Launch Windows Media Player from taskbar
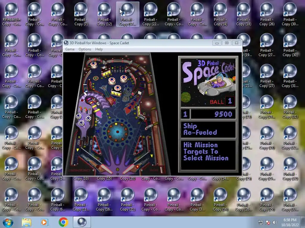Screen dimensions: 305x228 (44, 222)
